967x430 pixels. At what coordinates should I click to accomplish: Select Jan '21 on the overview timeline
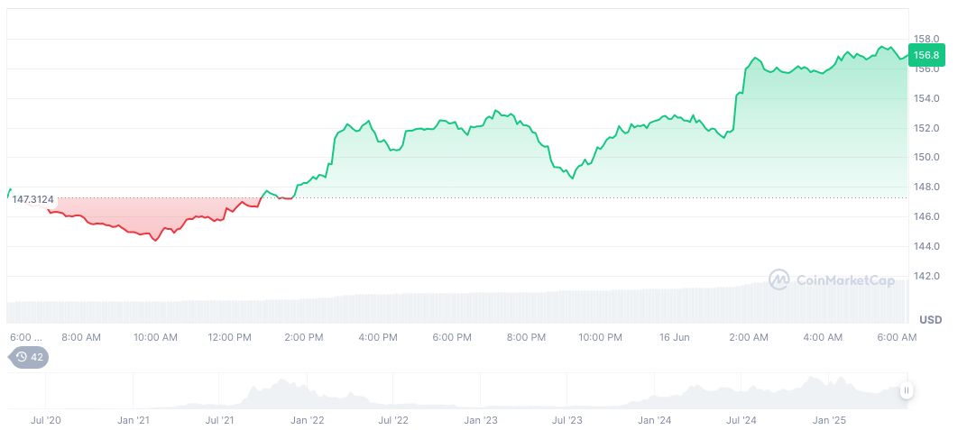(133, 420)
